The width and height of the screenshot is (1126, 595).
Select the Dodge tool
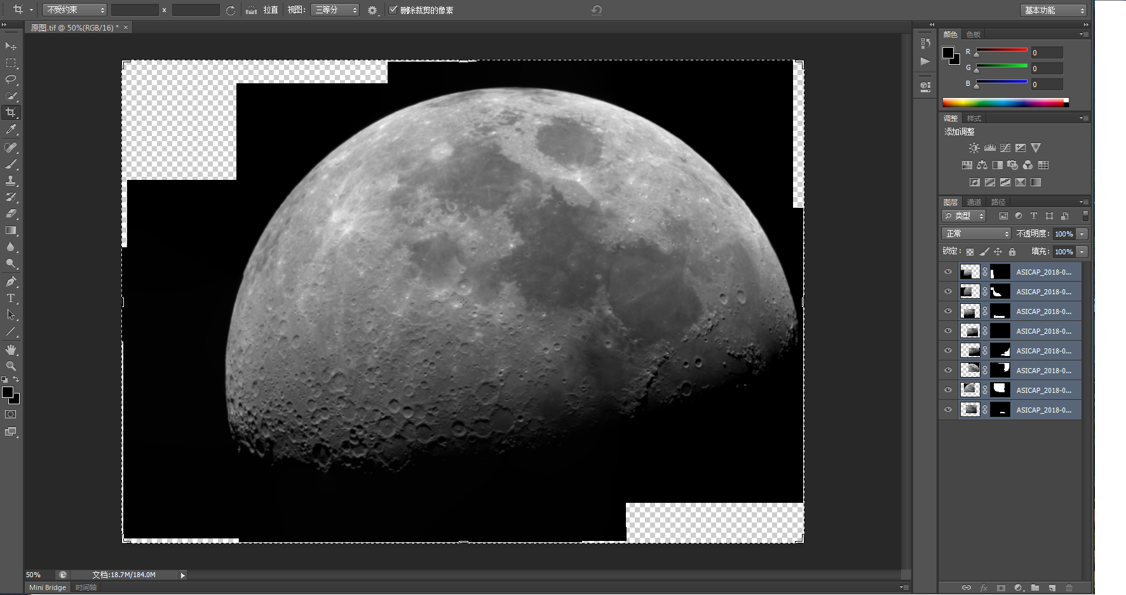coord(11,263)
